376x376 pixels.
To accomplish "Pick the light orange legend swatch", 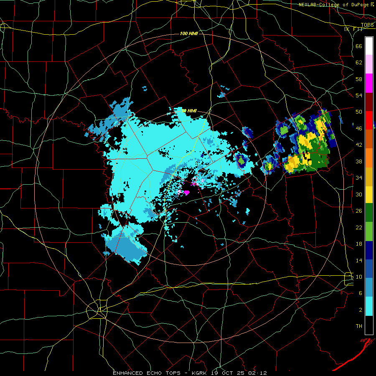I will coord(369,158).
